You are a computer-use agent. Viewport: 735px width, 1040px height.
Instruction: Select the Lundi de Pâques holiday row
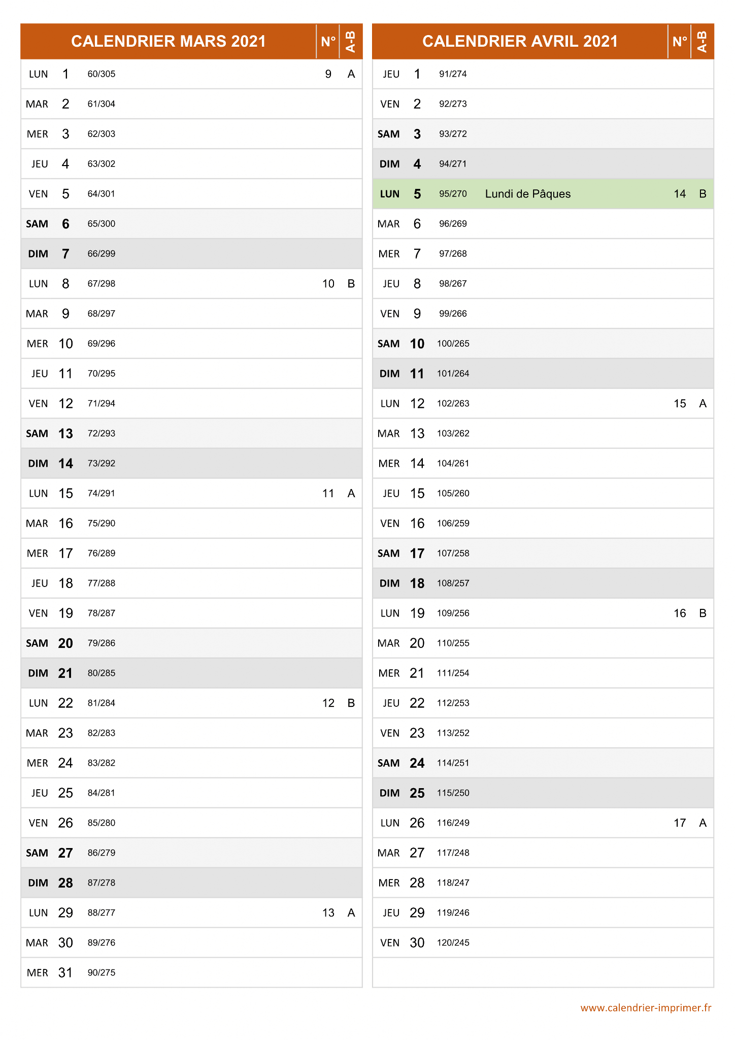click(x=543, y=194)
